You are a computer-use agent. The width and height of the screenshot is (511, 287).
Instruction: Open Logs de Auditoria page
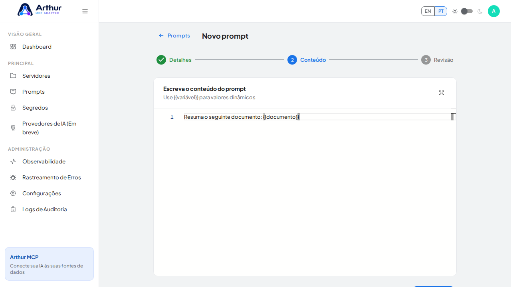pyautogui.click(x=49, y=209)
